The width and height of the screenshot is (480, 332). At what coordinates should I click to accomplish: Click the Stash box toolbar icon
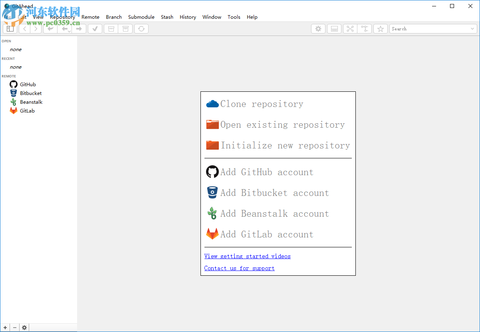point(111,29)
